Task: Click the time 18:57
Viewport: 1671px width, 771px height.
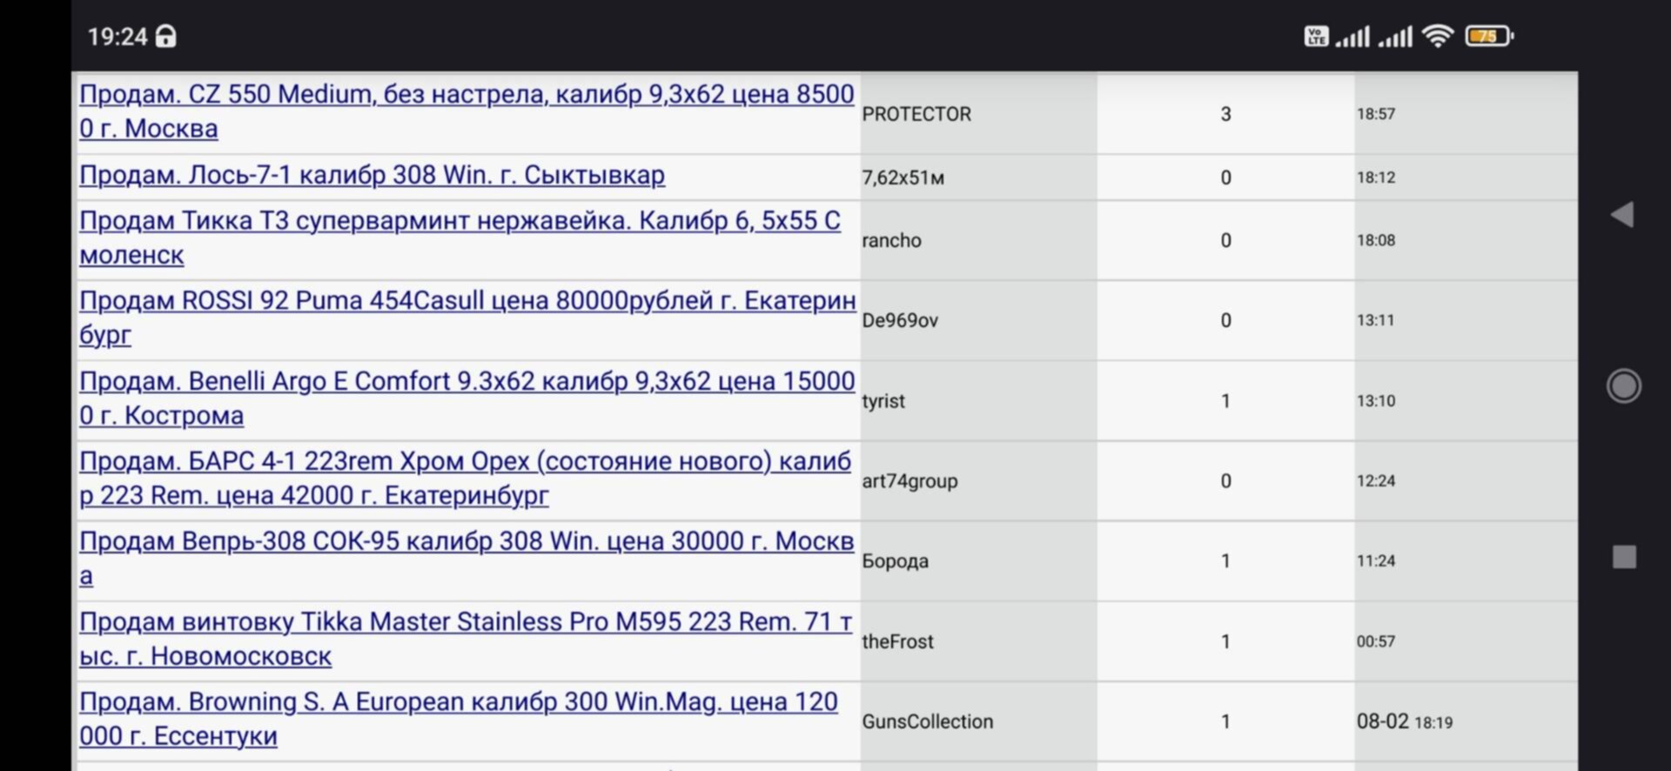Action: point(1376,114)
